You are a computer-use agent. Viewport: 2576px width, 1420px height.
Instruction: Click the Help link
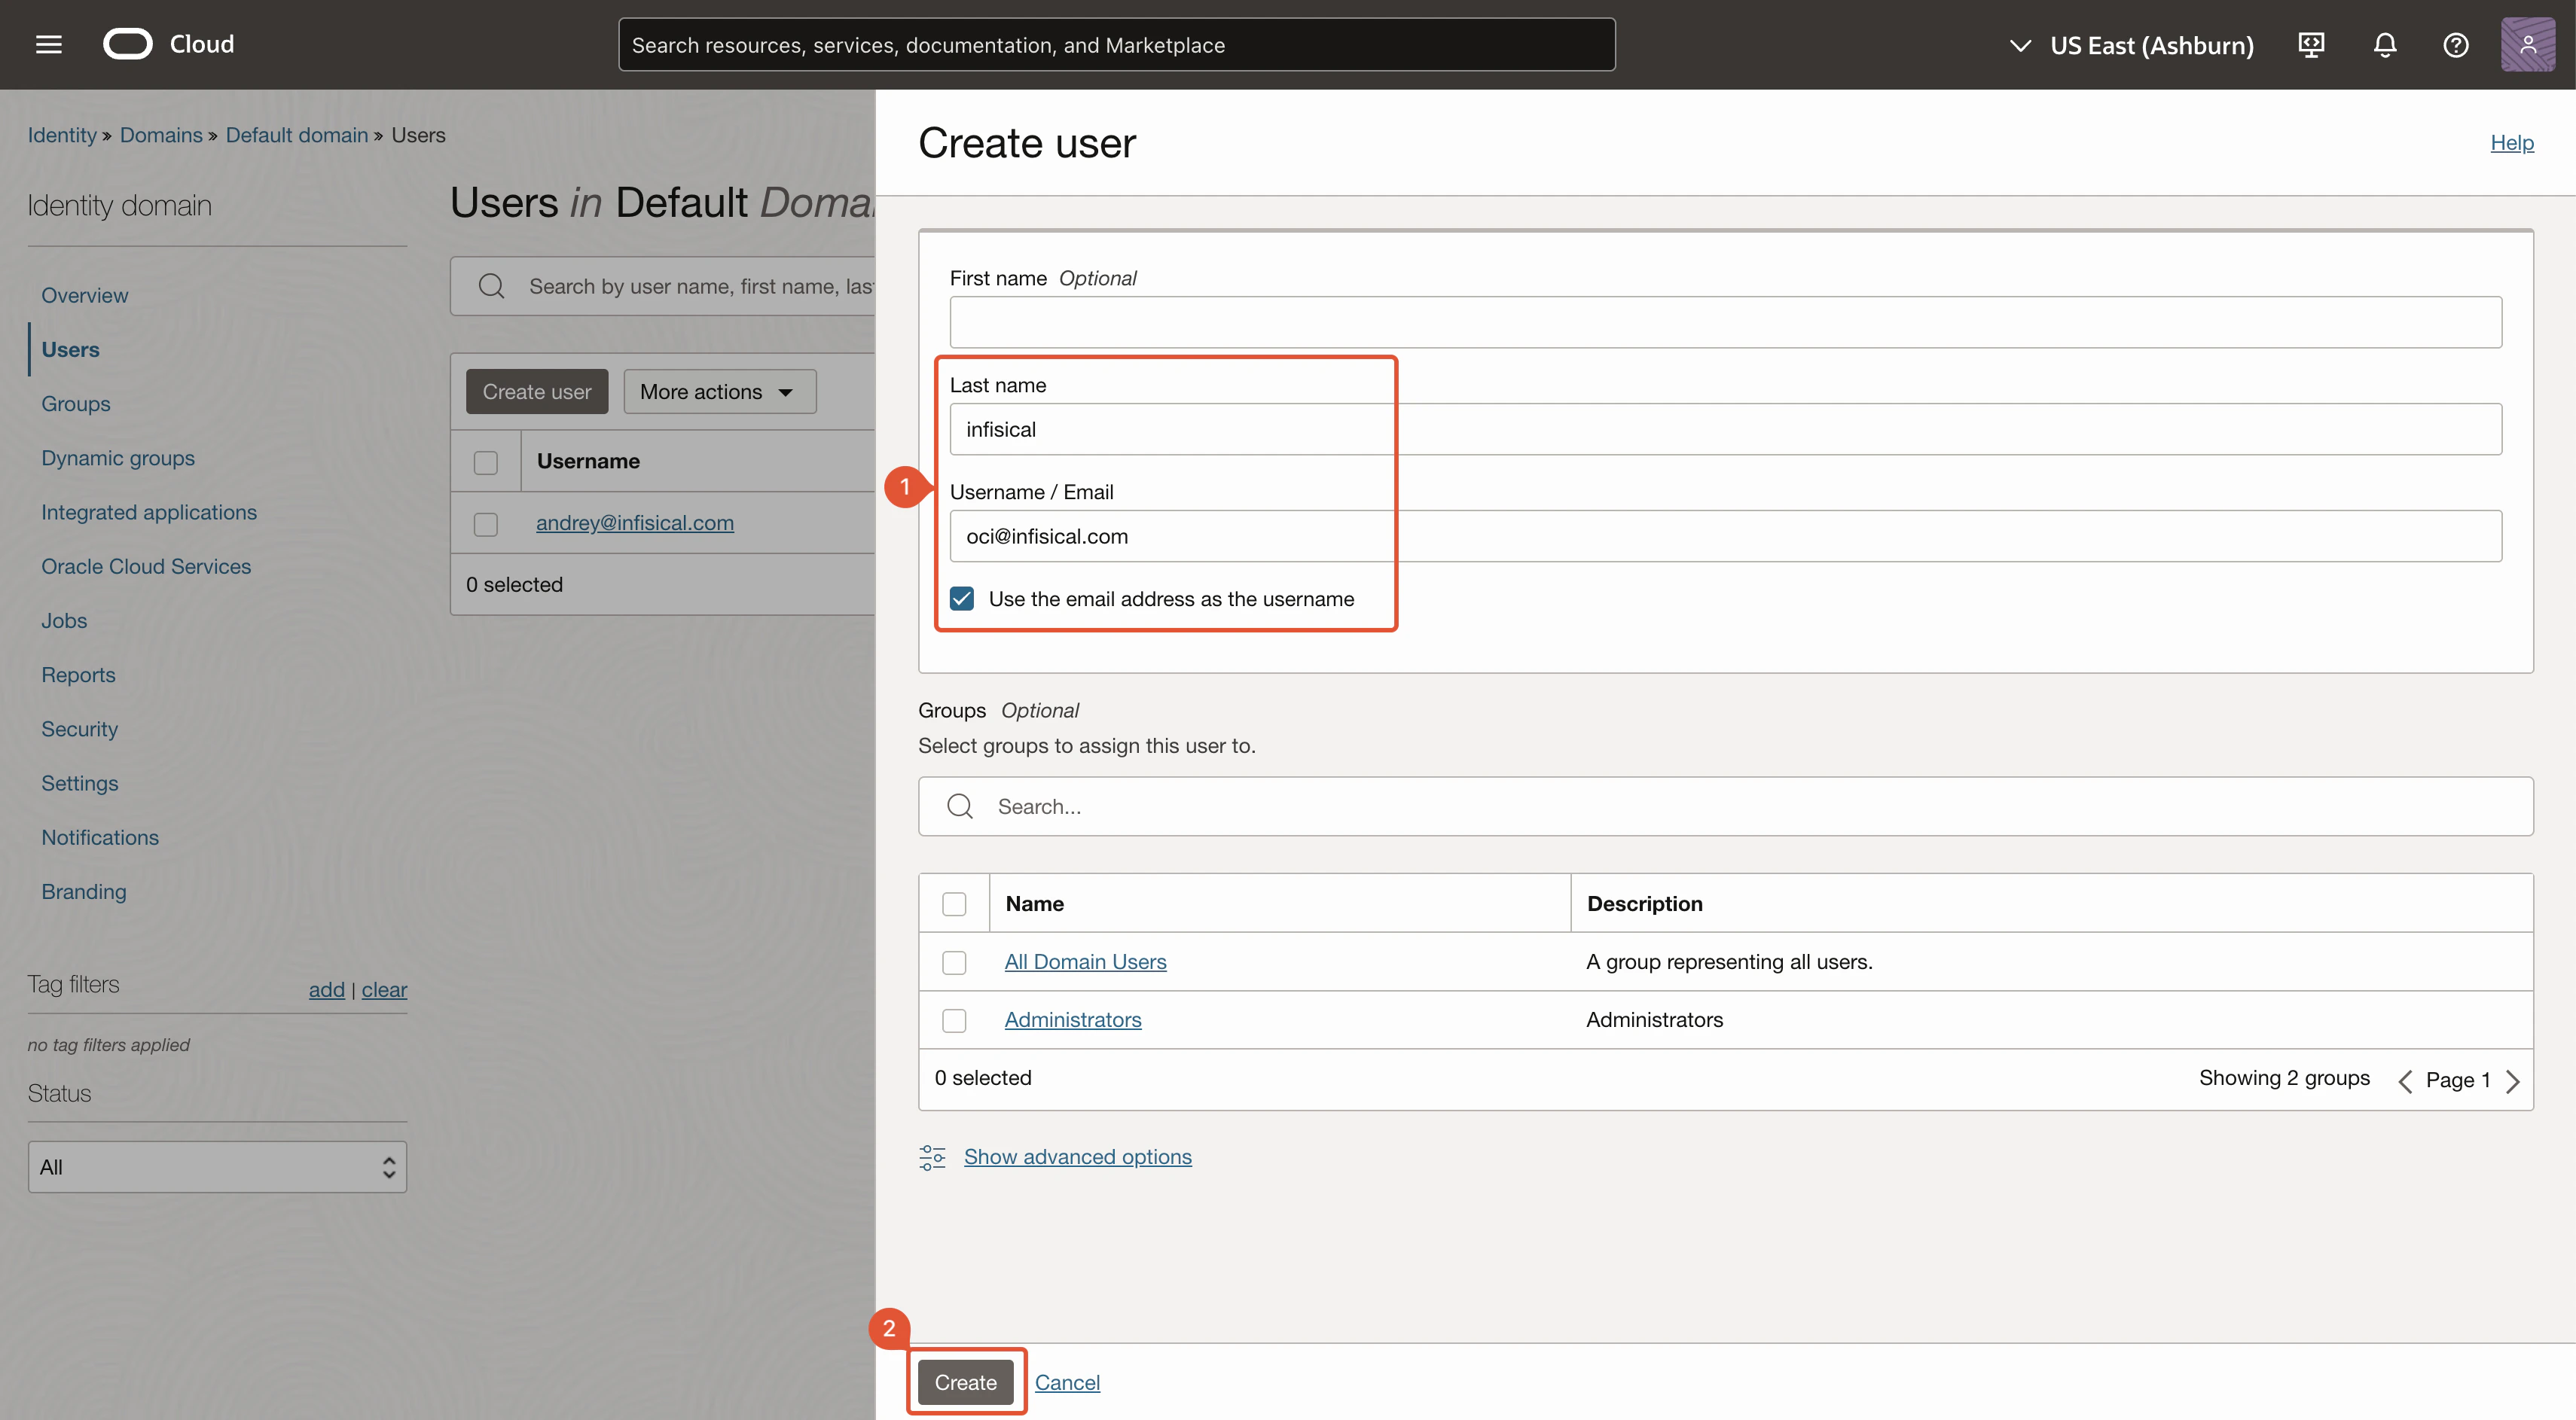(2511, 143)
